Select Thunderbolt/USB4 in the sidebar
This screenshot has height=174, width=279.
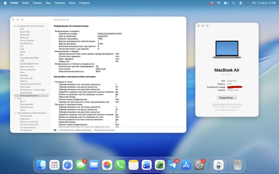tap(29, 58)
